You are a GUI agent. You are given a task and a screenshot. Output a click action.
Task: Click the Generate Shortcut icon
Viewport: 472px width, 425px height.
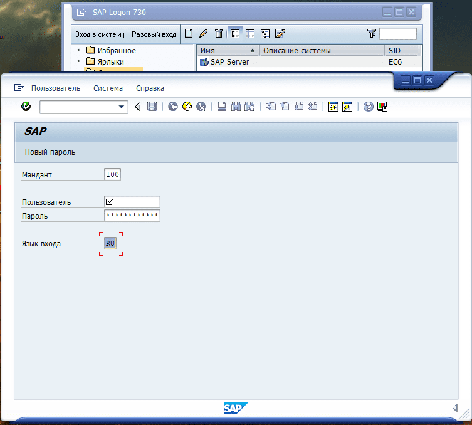[347, 107]
